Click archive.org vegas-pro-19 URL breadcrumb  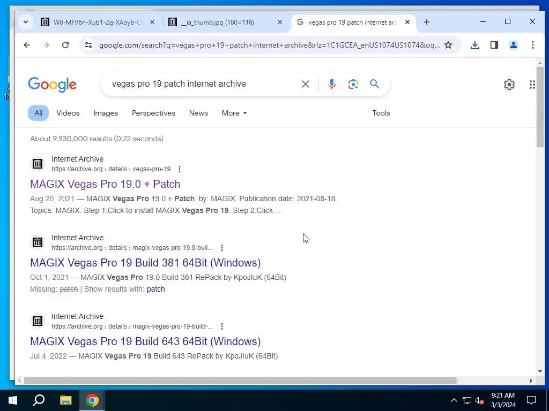pyautogui.click(x=111, y=169)
